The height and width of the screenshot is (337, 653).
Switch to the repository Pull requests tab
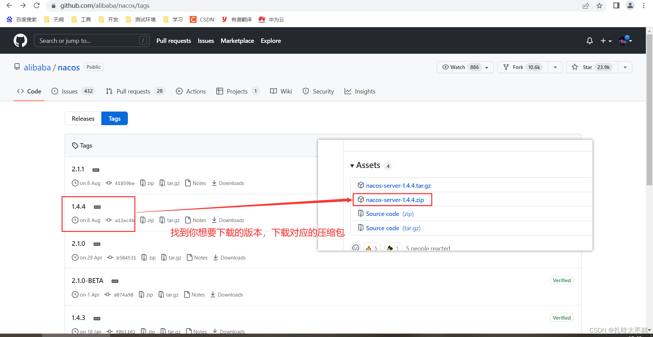(135, 91)
